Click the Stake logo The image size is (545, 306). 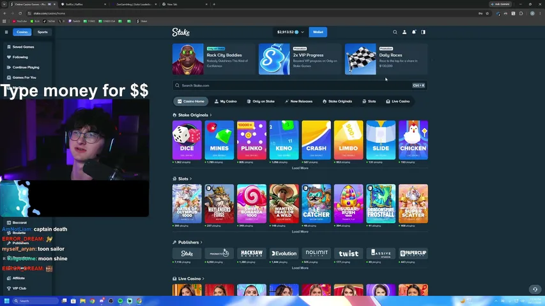point(181,33)
